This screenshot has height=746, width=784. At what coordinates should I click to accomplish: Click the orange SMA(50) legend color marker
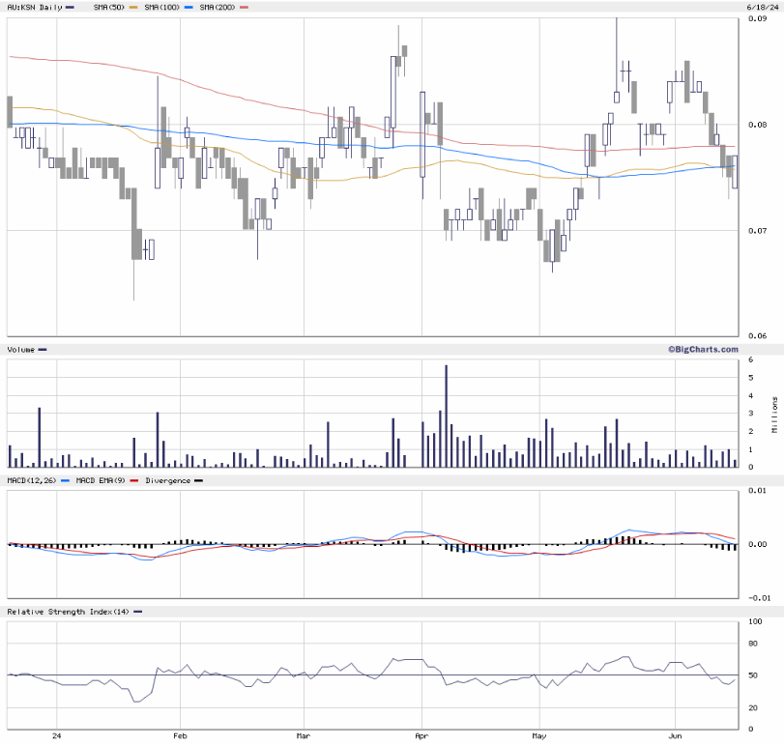[x=133, y=8]
